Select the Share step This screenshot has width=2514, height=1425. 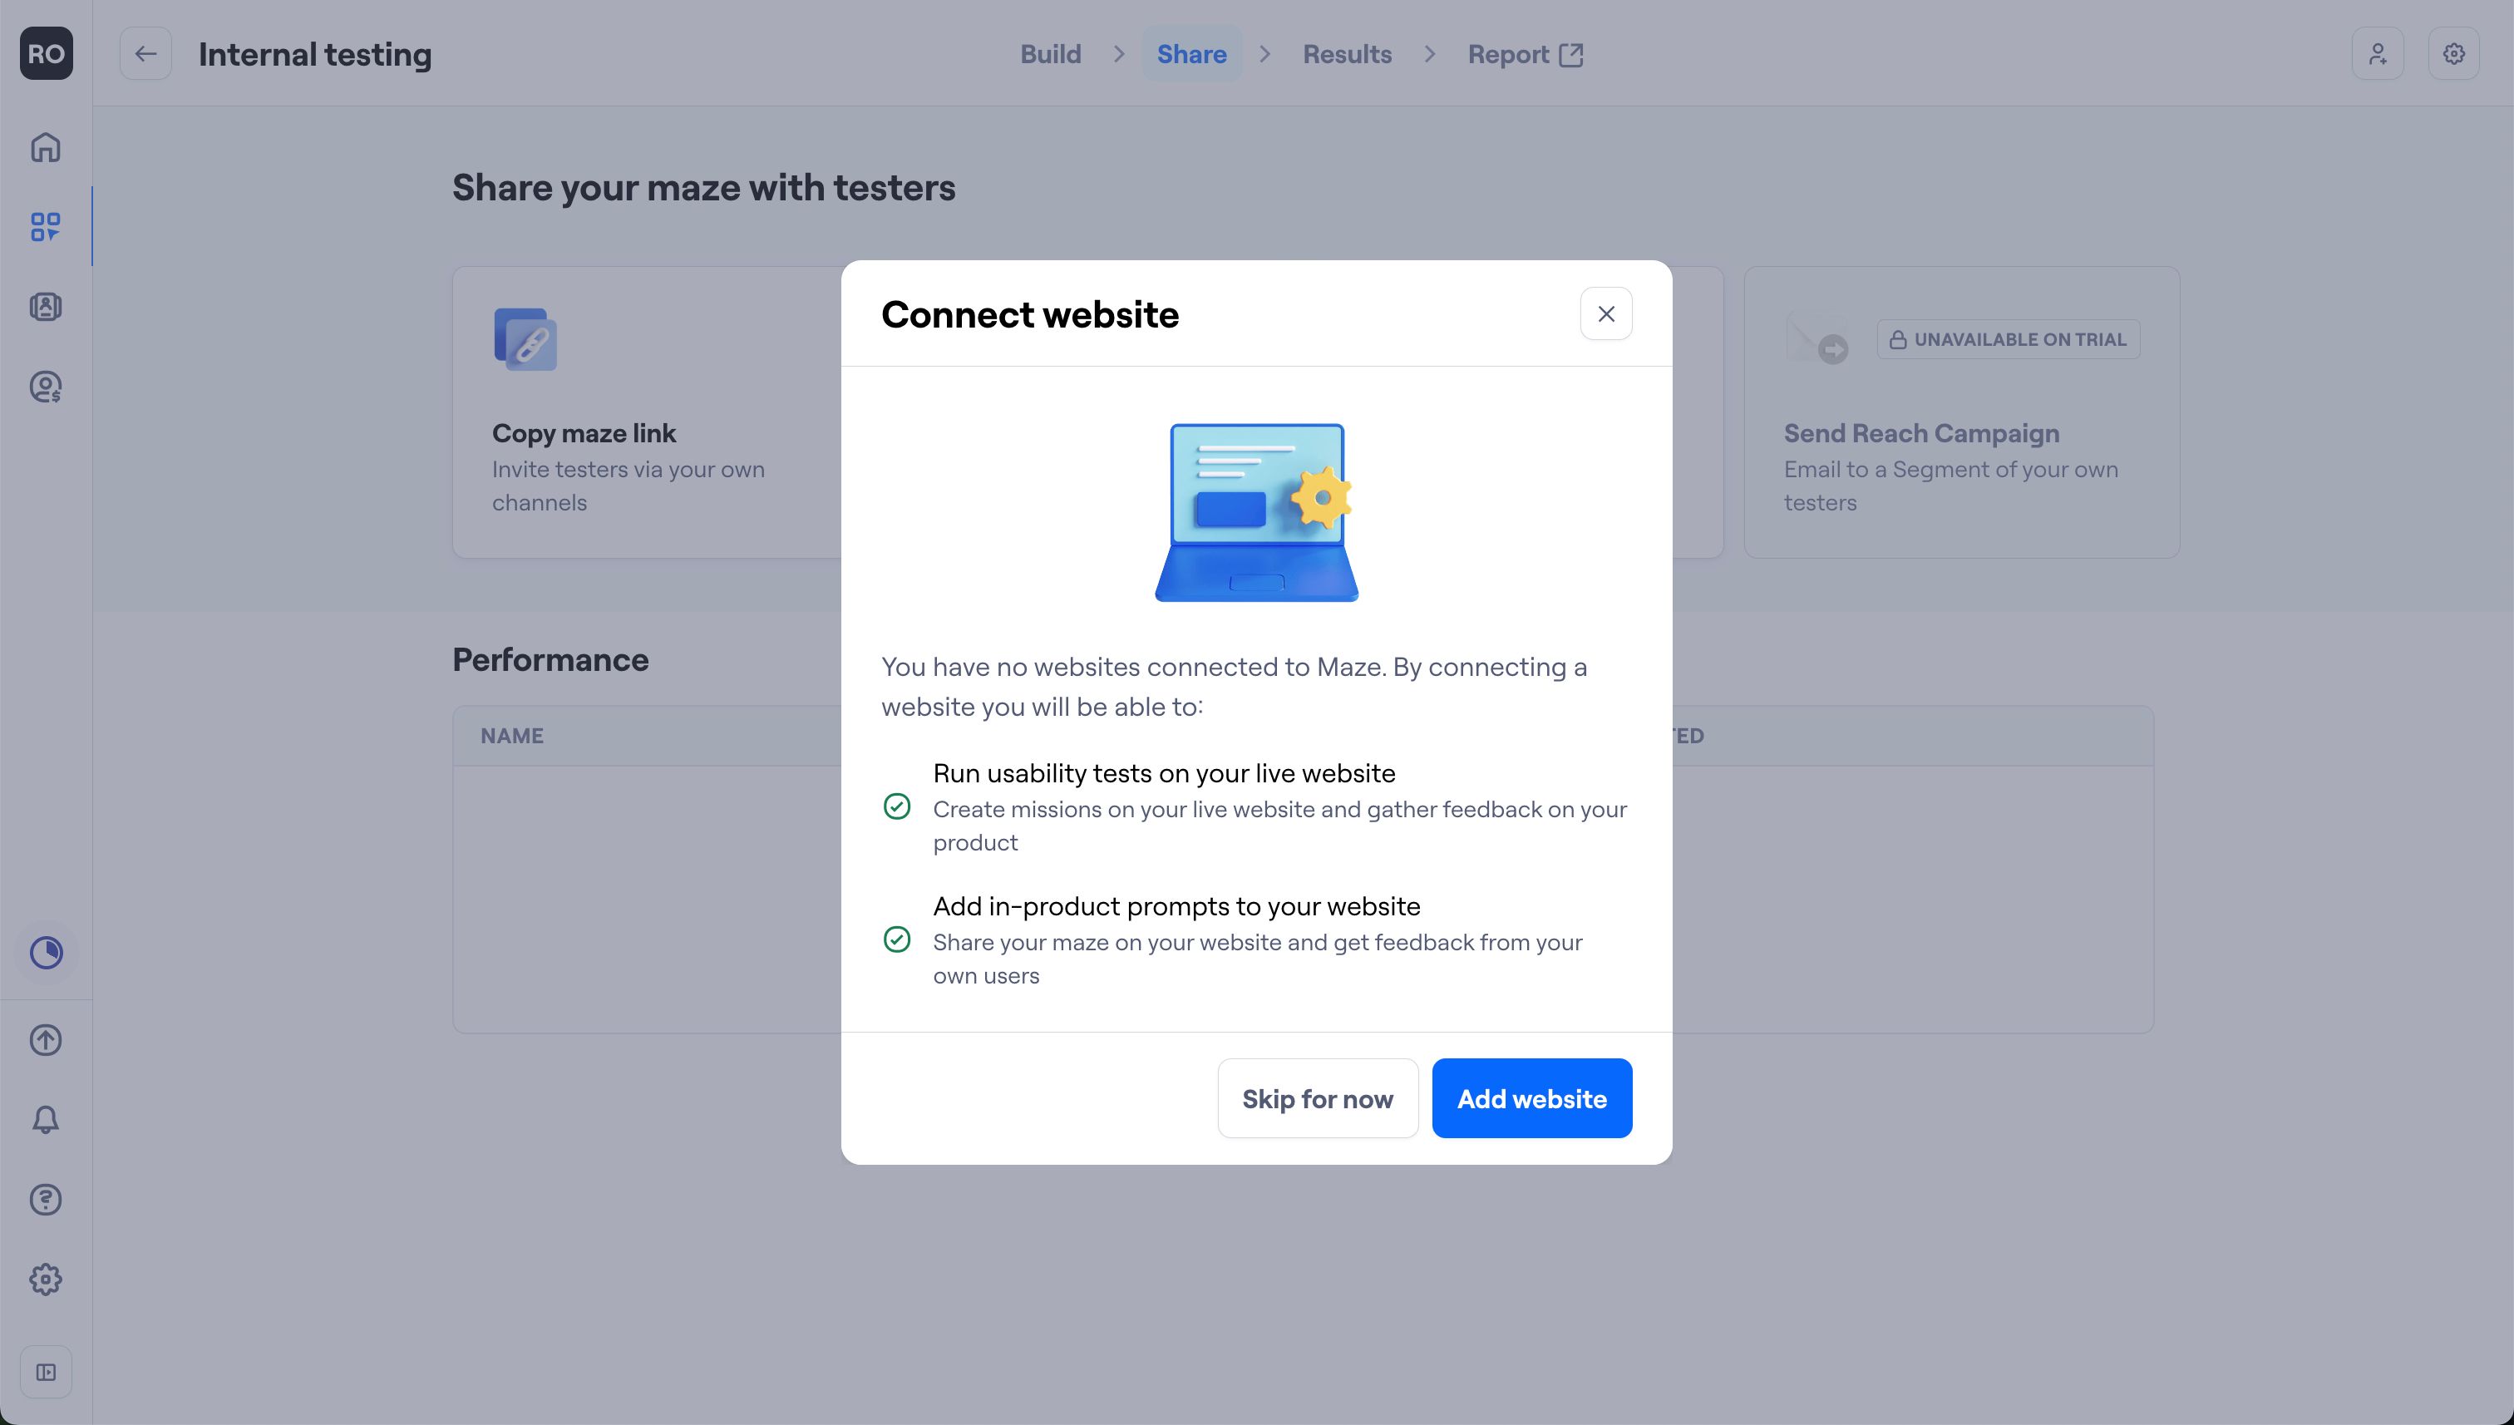coord(1191,54)
